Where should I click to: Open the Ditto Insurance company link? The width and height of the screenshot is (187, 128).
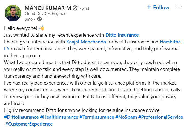coord(122,35)
